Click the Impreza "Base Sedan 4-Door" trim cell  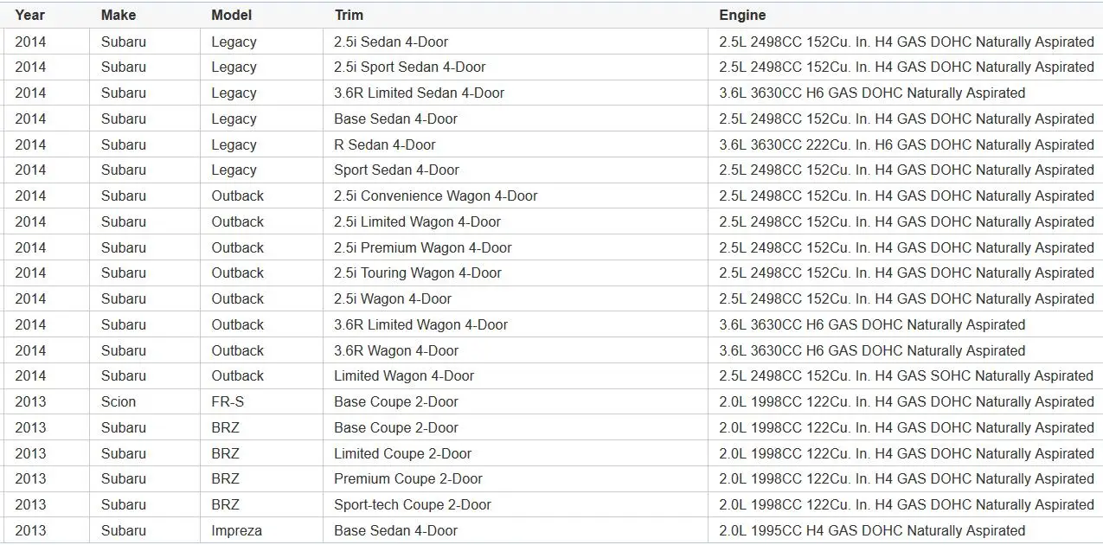[x=516, y=530]
